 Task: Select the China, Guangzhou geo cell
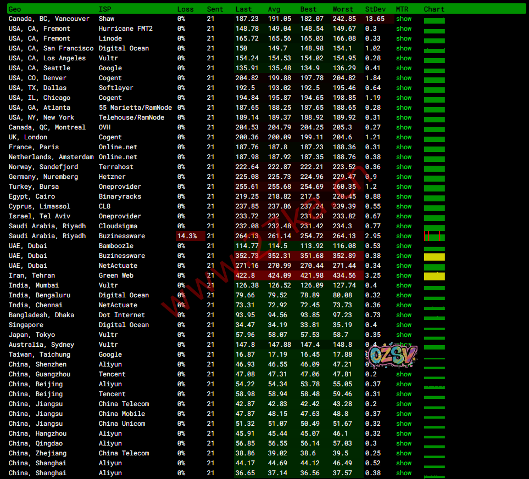(40, 374)
